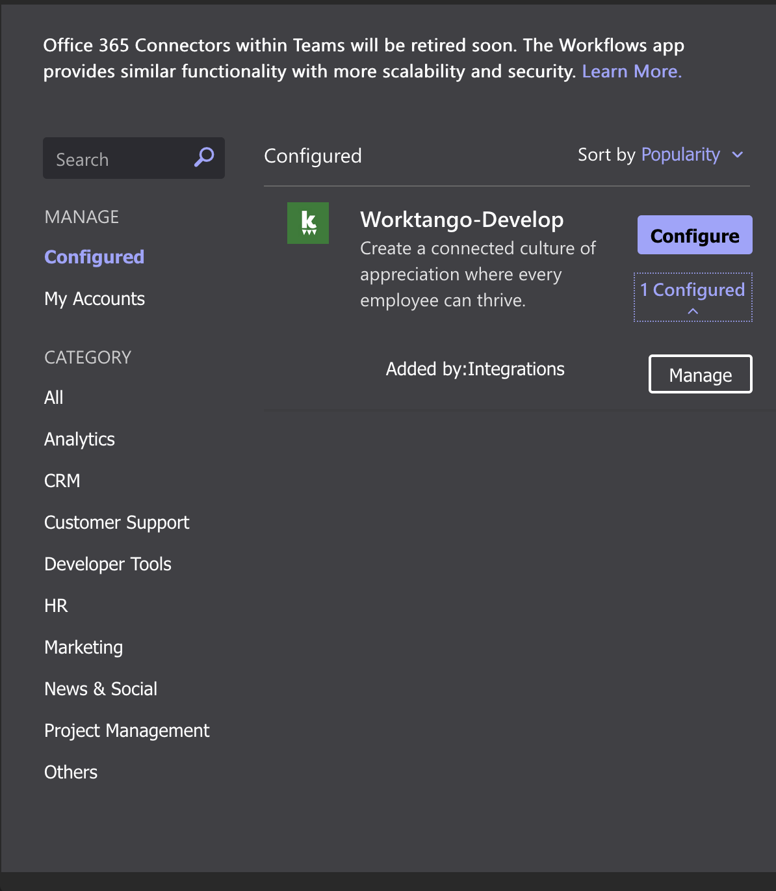Click the Worktango-Develop connector title

[462, 219]
